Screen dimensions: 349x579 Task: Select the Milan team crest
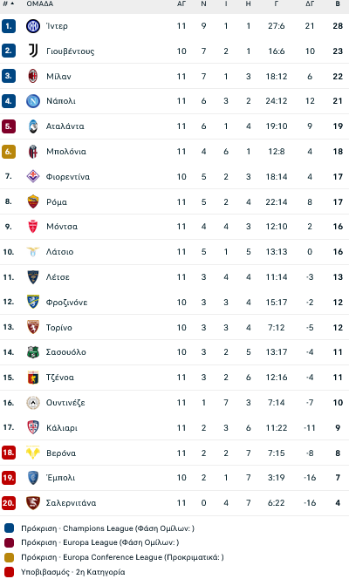(33, 76)
